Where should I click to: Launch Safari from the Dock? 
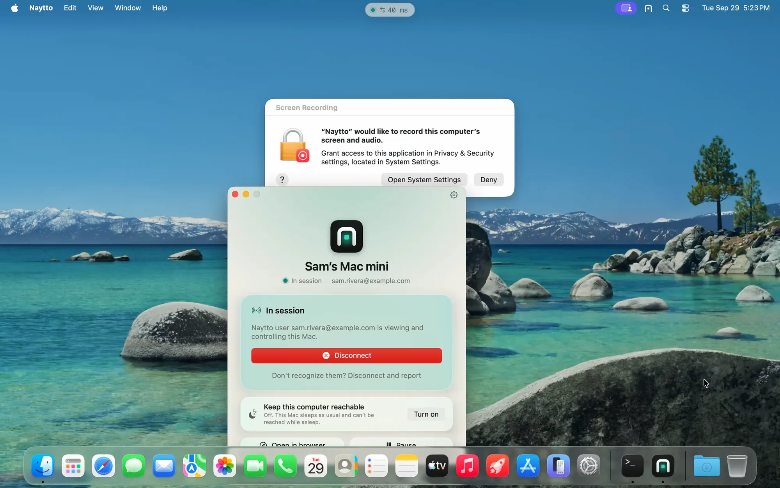(x=103, y=466)
